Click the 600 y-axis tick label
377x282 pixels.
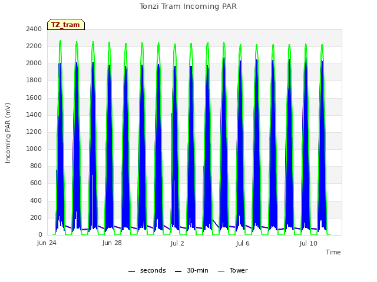[36, 183]
